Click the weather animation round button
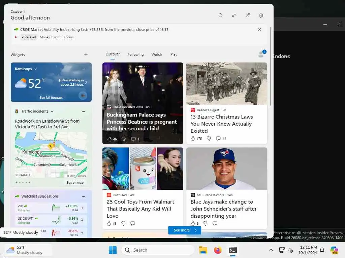Viewport: 345px width, 258px height. point(83,95)
